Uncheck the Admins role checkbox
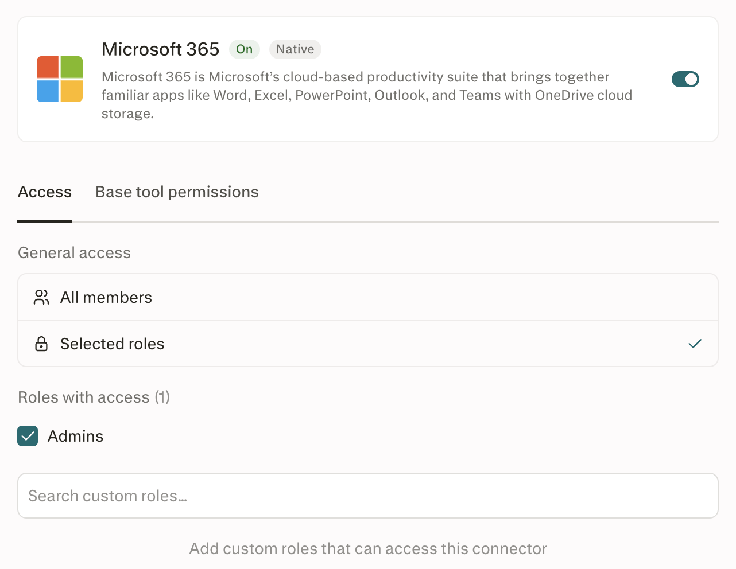 [28, 436]
